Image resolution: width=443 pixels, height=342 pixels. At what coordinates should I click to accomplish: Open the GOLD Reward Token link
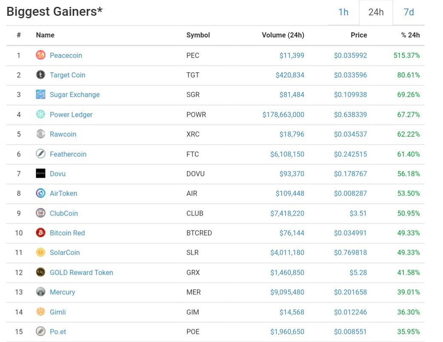81,273
